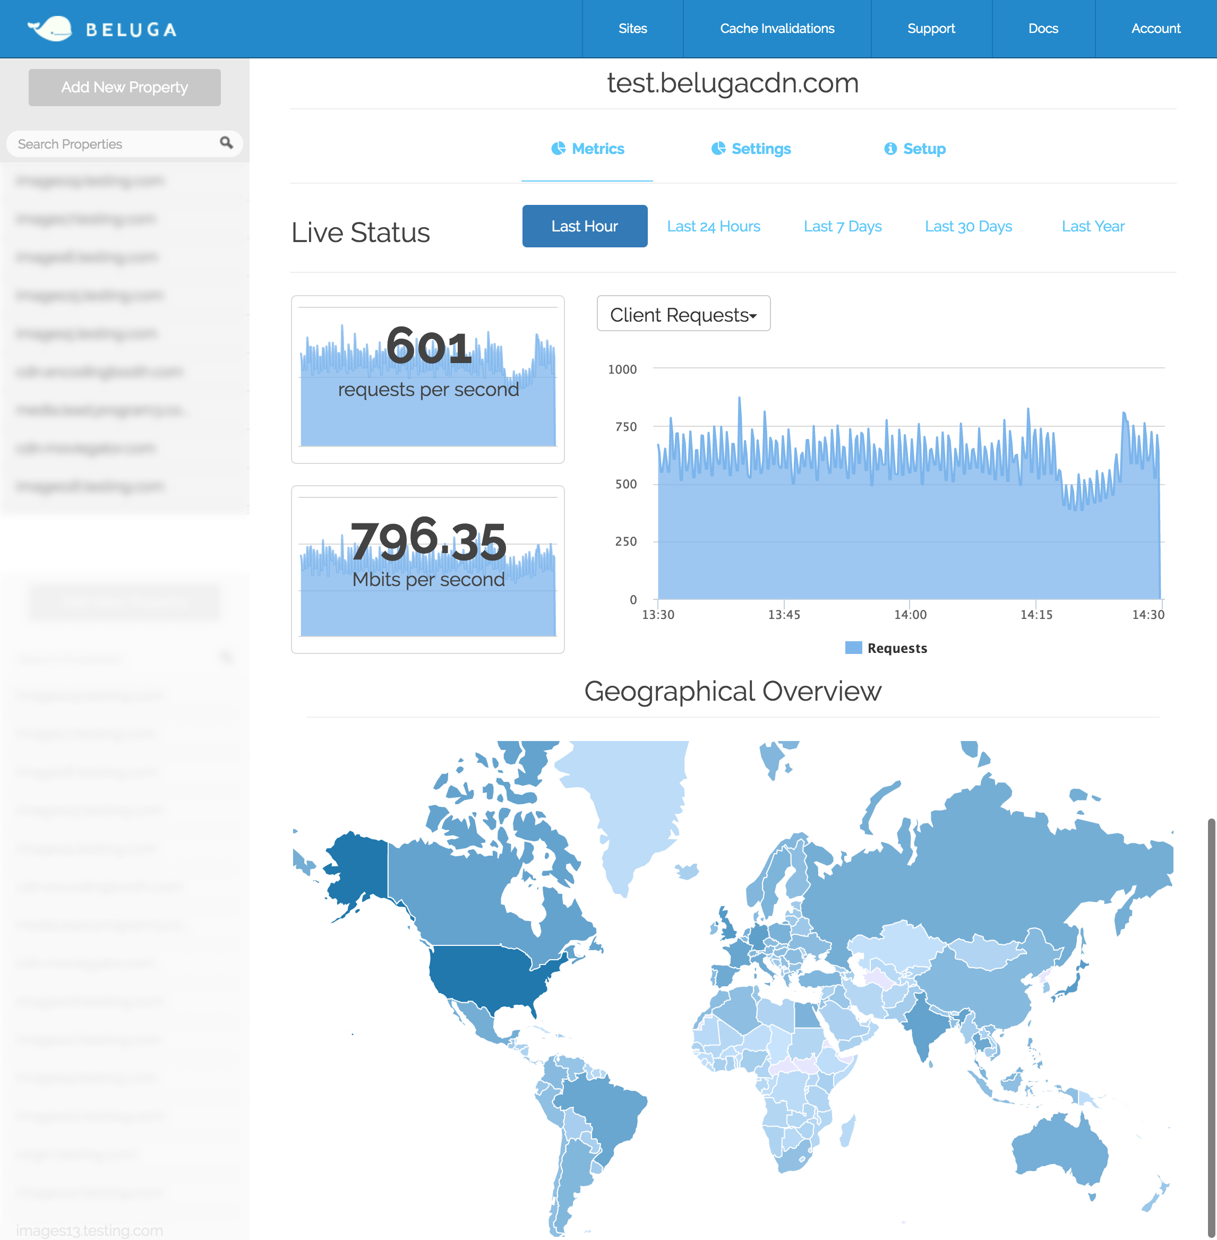
Task: Click the Setup info icon
Action: click(890, 149)
